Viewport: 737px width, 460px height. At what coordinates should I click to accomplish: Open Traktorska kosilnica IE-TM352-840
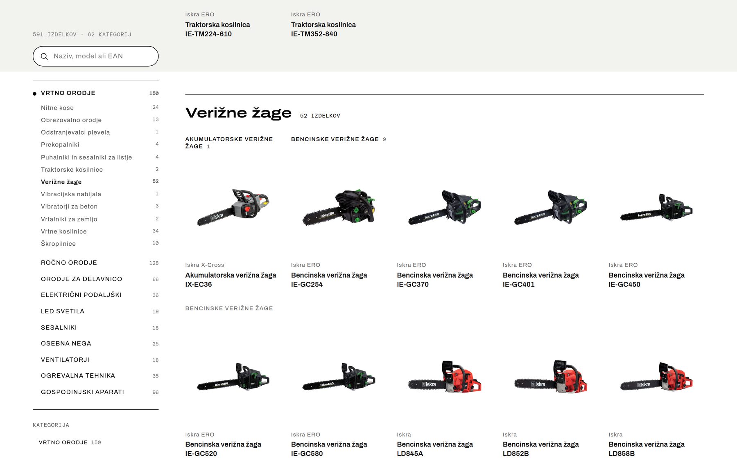[x=323, y=29]
